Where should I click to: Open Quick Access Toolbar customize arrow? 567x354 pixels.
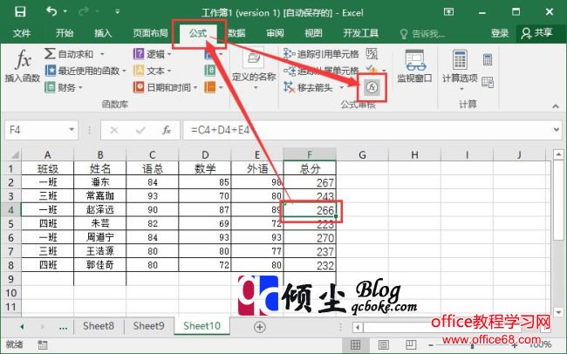tap(117, 12)
